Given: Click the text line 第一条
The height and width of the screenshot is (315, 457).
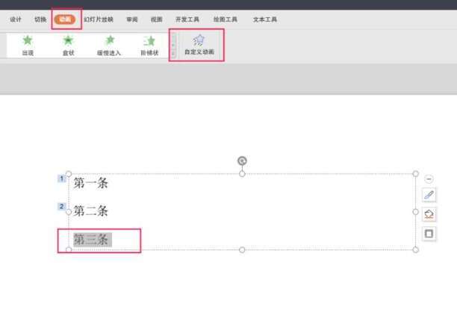Looking at the screenshot, I should (x=90, y=184).
